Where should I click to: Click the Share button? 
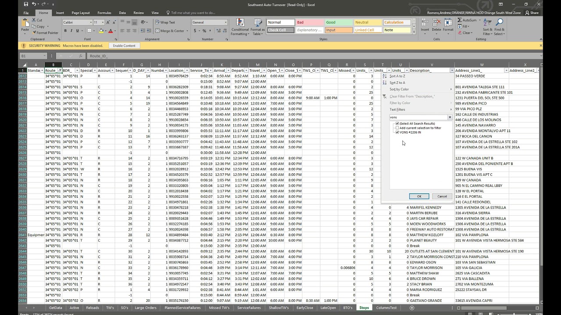tap(532, 13)
